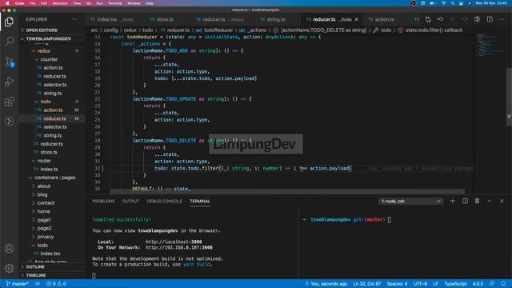
Task: Click the zsh terminal prompt area
Action: click(x=405, y=243)
